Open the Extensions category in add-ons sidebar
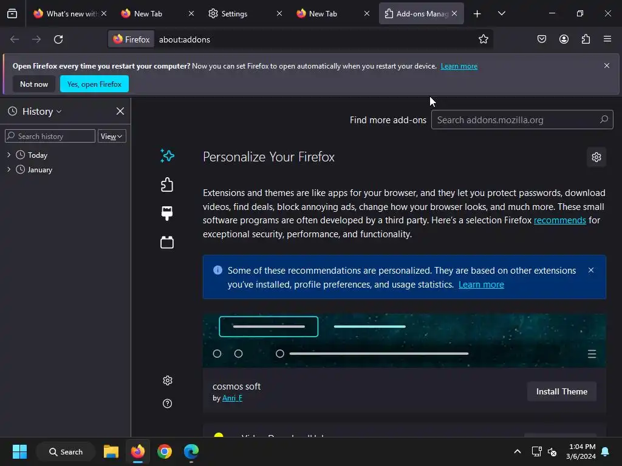The image size is (622, 466). [167, 184]
